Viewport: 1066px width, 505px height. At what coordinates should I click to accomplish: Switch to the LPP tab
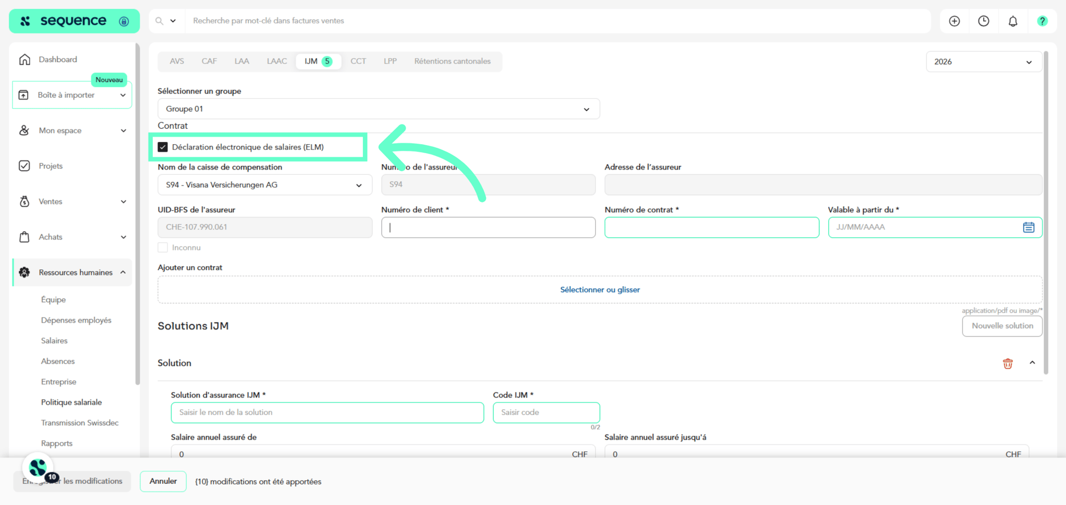click(390, 61)
